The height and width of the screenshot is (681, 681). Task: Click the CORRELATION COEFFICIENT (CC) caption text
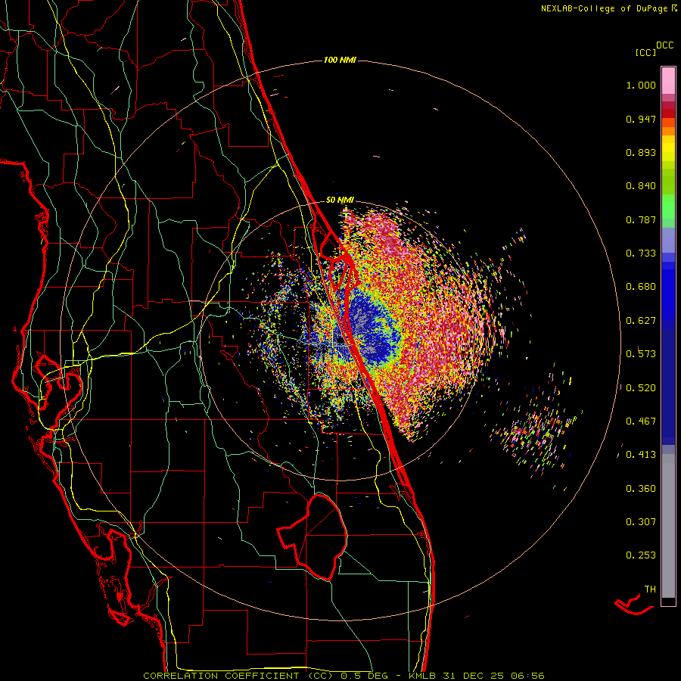click(x=238, y=676)
